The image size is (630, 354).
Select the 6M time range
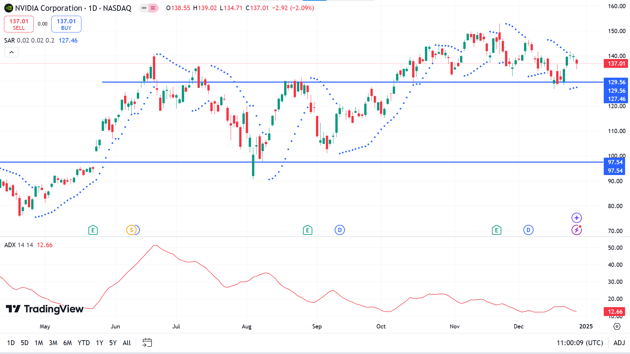pyautogui.click(x=68, y=343)
